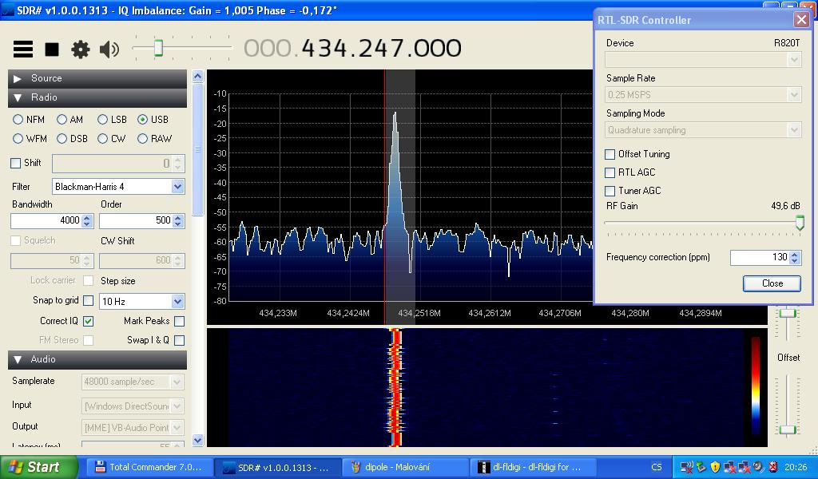Decrease filter Order with down arrow

pos(178,224)
